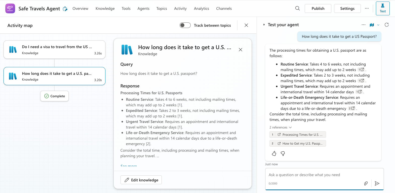Send the message with arrow icon

pos(377,183)
